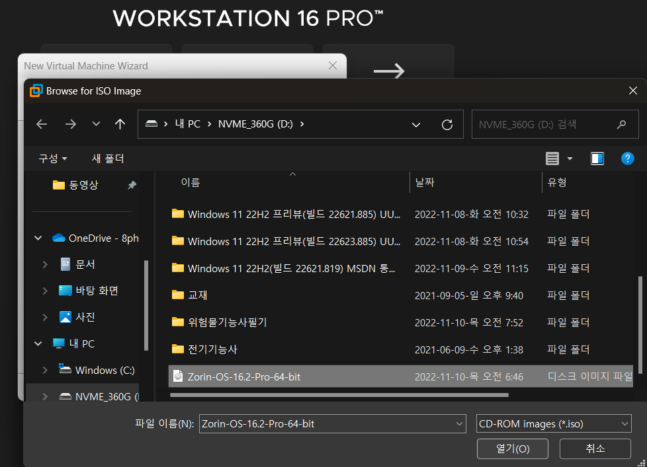
Task: Select Zorin-OS-16.2-Pro-64-bit disk image file
Action: pos(401,377)
